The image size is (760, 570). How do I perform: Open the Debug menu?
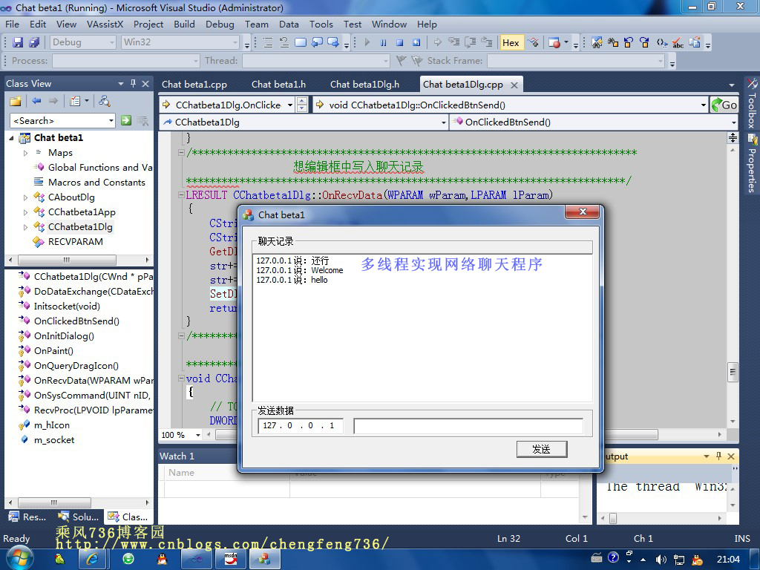pyautogui.click(x=220, y=24)
